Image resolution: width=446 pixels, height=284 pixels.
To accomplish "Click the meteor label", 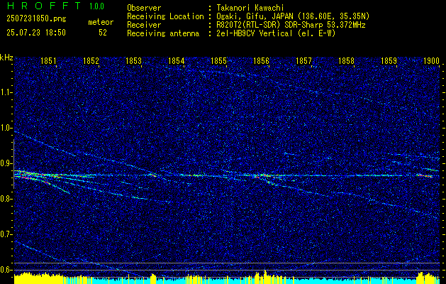I will click(101, 22).
